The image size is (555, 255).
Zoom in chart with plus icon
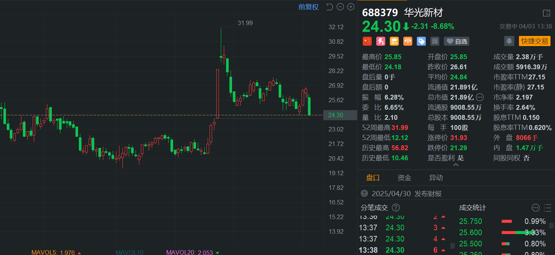tap(351, 7)
